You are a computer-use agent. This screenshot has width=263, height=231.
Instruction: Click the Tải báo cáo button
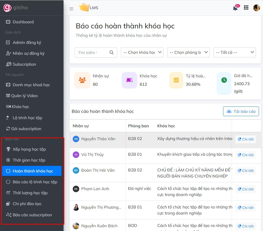coord(241,111)
